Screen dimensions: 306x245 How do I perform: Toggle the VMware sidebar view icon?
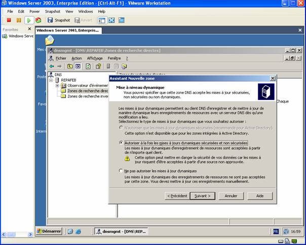pyautogui.click(x=102, y=20)
